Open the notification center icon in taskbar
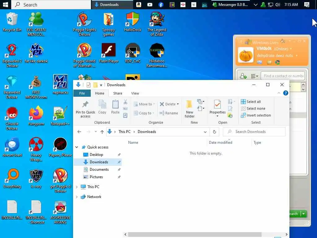 (x=307, y=4)
